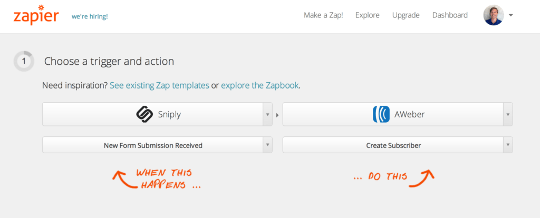Expand the Sniply trigger app dropdown arrow
Image resolution: width=540 pixels, height=218 pixels.
point(267,114)
